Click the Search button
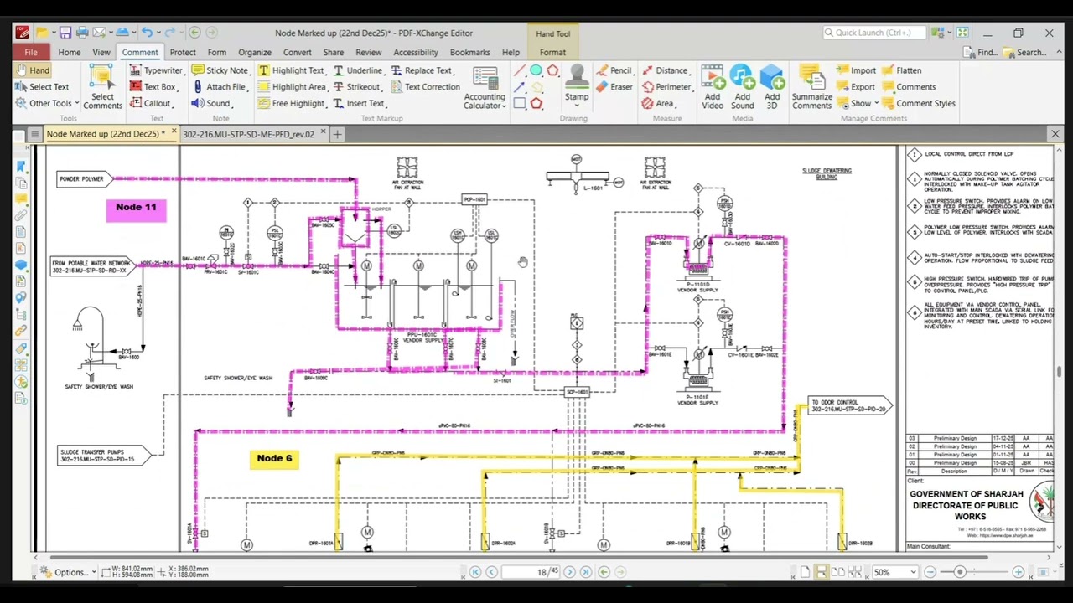 (x=1024, y=52)
